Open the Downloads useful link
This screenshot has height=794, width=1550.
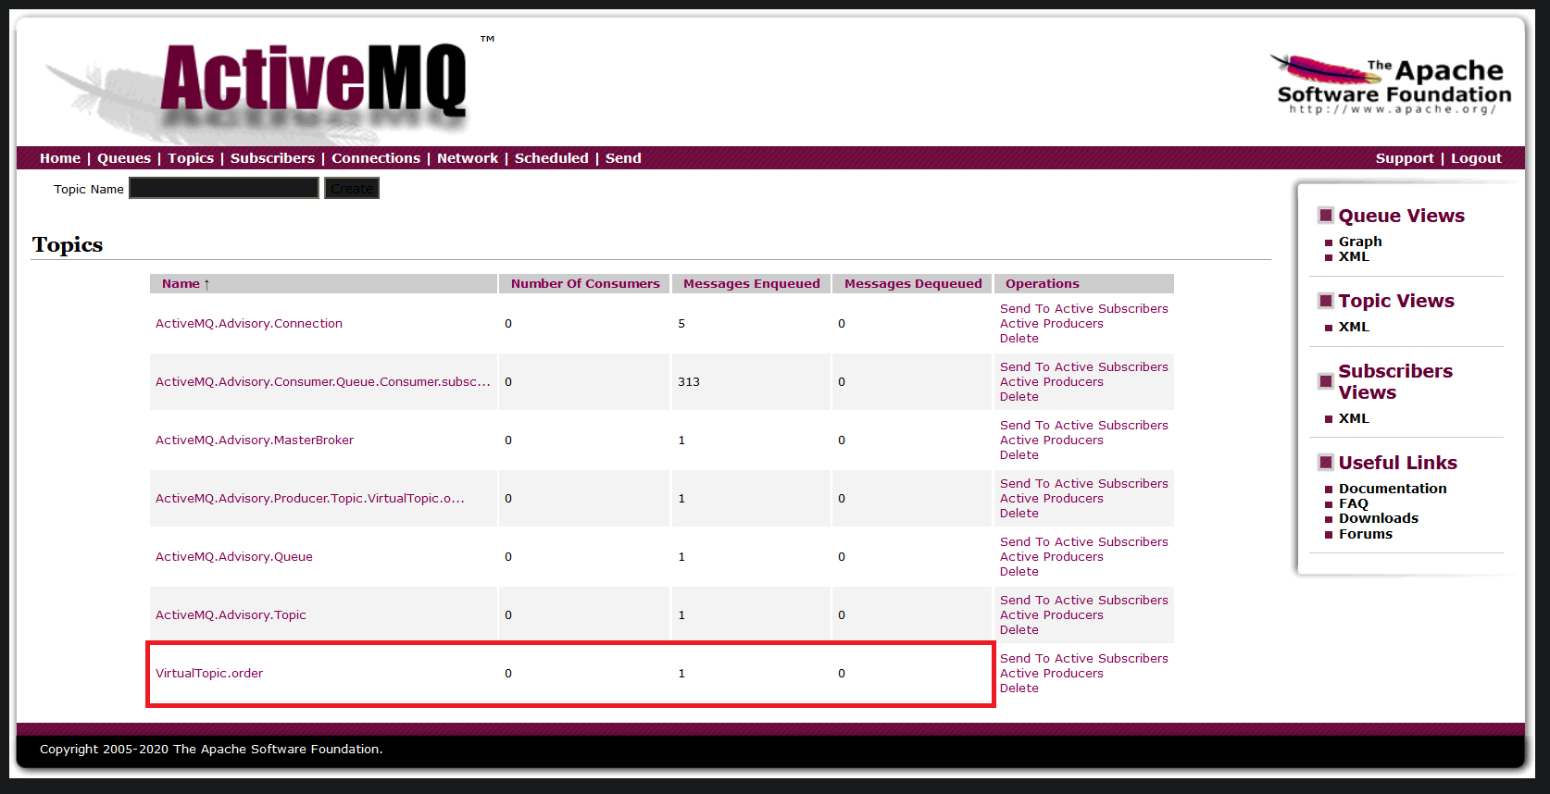(x=1379, y=518)
